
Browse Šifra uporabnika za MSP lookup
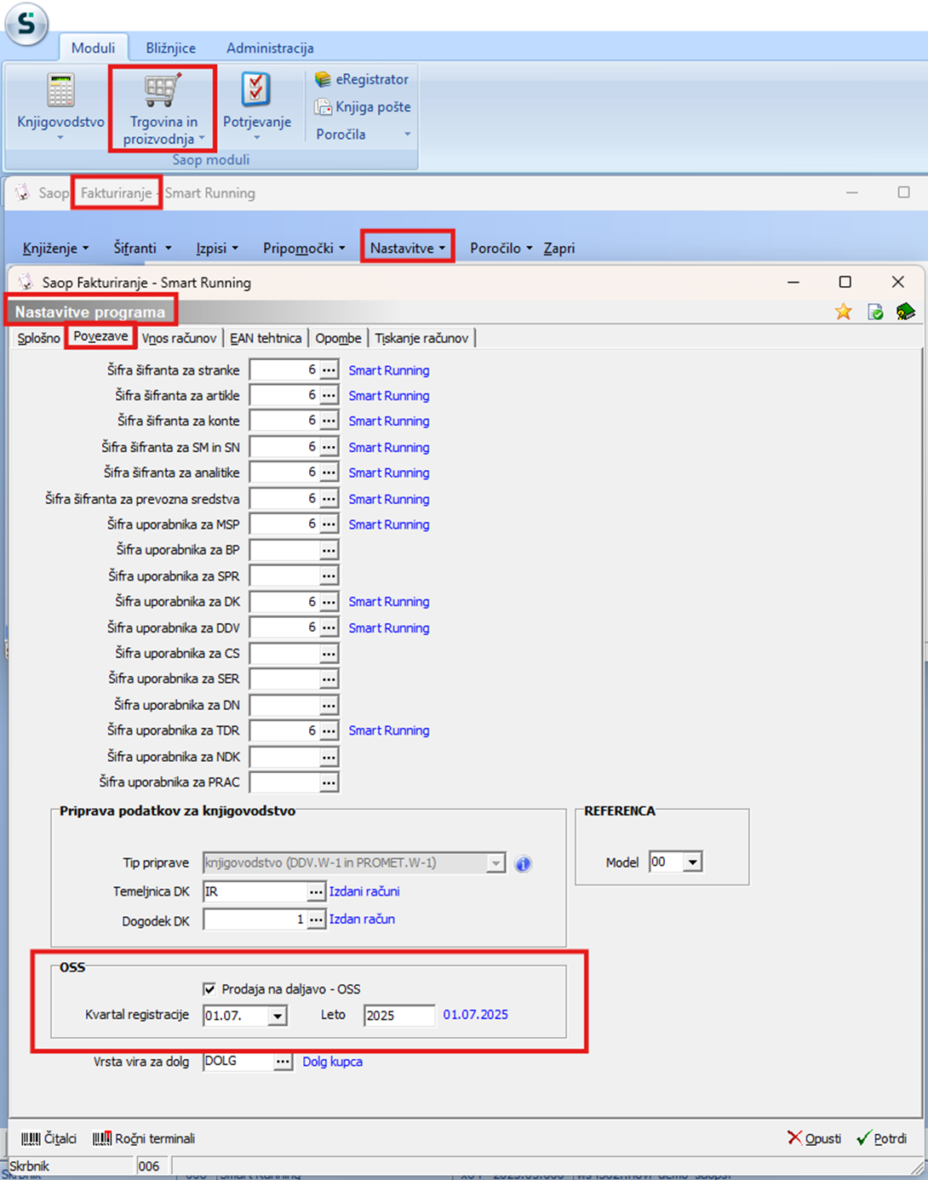point(329,524)
